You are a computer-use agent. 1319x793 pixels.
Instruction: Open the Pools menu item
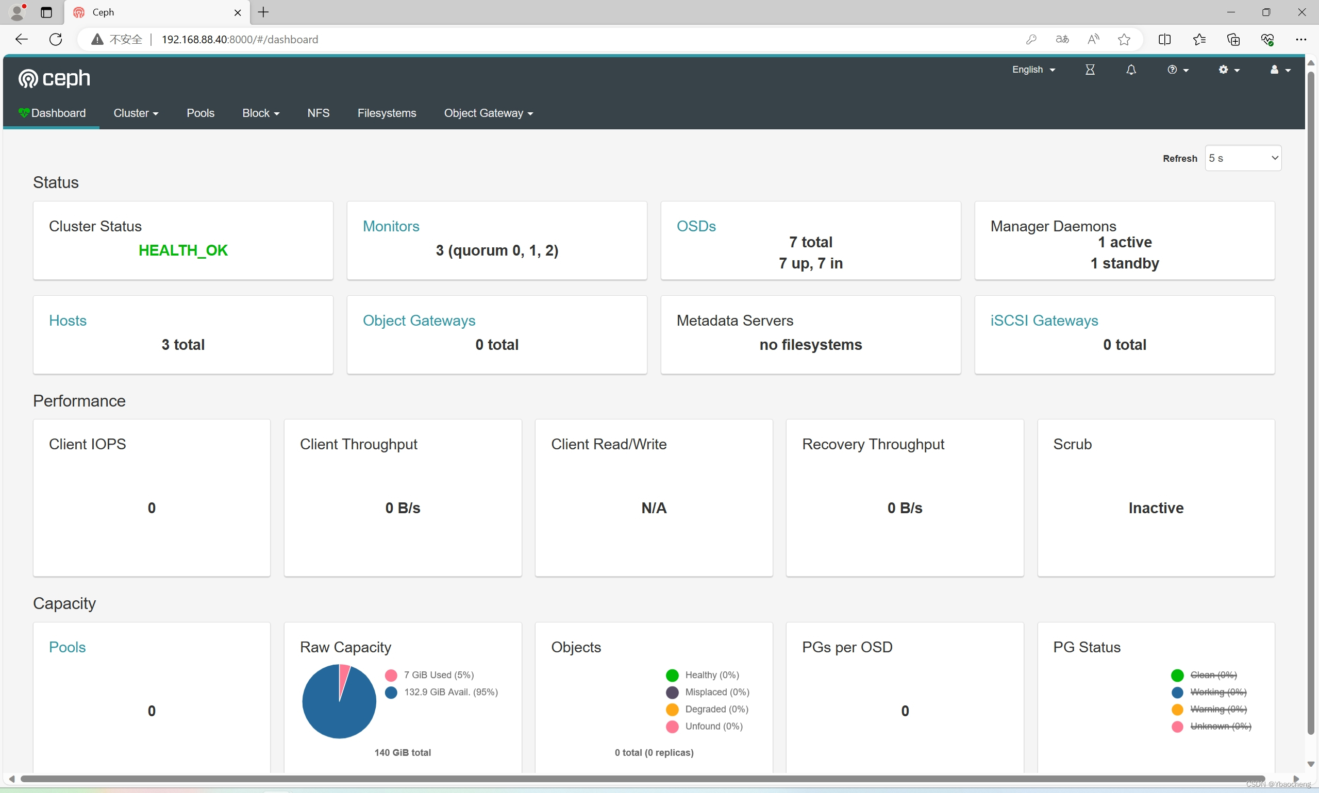coord(201,113)
